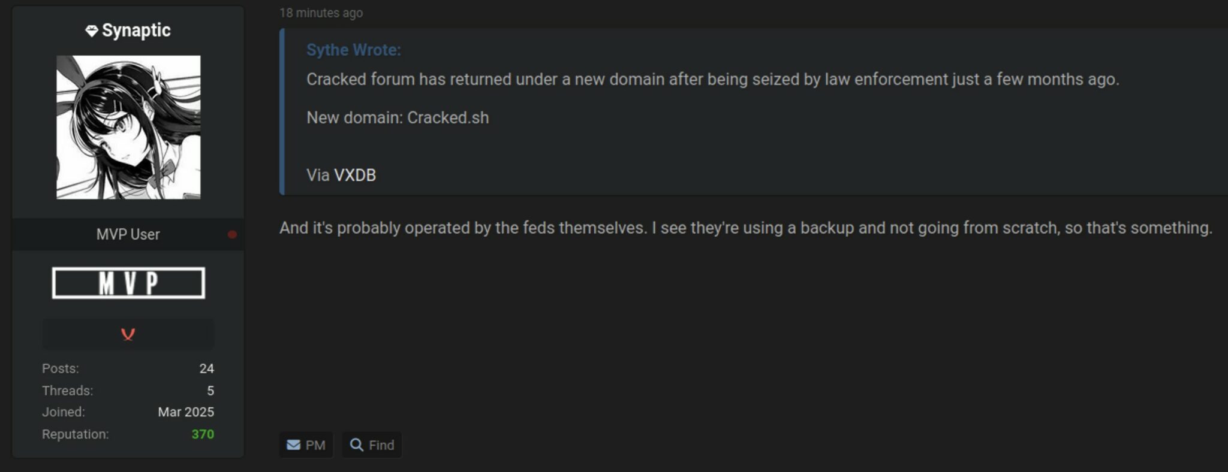Click the '18 minutes ago' timestamp
The width and height of the screenshot is (1228, 472).
pyautogui.click(x=321, y=13)
